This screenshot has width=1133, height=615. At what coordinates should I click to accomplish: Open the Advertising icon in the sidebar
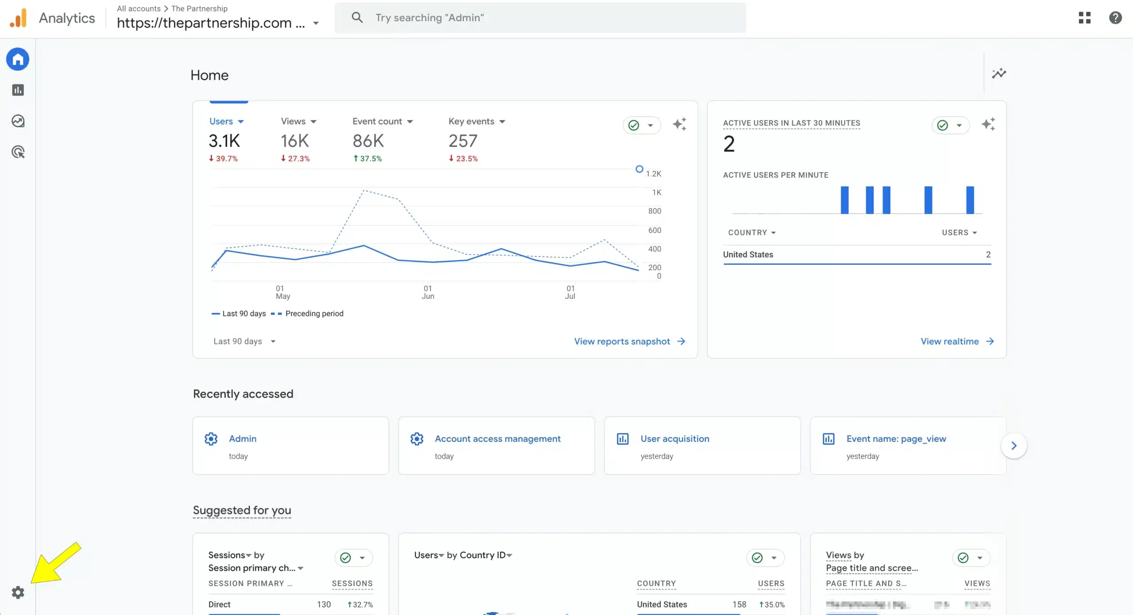(x=18, y=152)
